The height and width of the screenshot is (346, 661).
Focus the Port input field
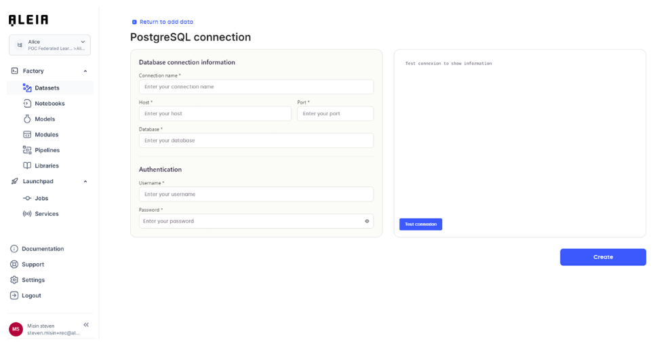point(335,113)
